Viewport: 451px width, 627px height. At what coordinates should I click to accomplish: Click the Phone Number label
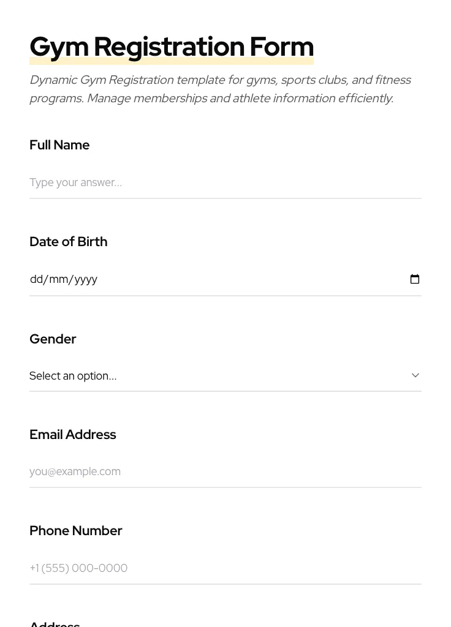[75, 531]
